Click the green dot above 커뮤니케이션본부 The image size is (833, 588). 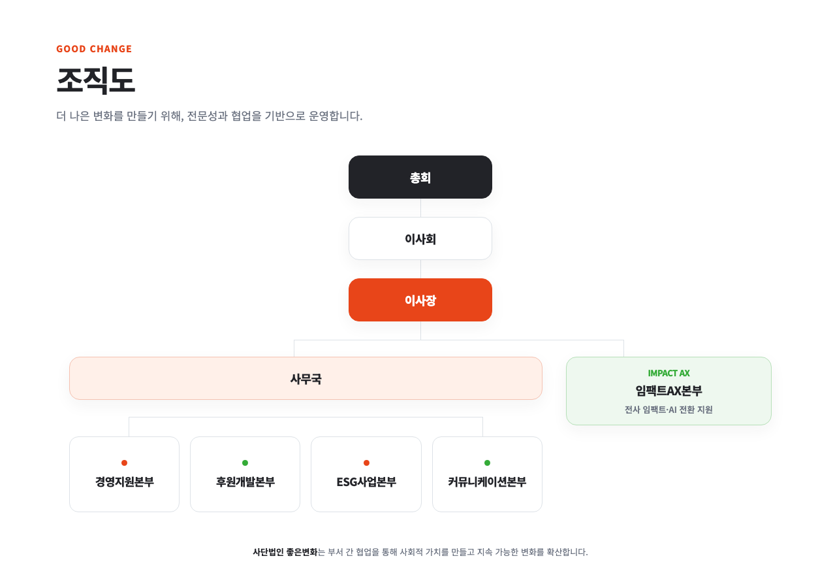(487, 463)
